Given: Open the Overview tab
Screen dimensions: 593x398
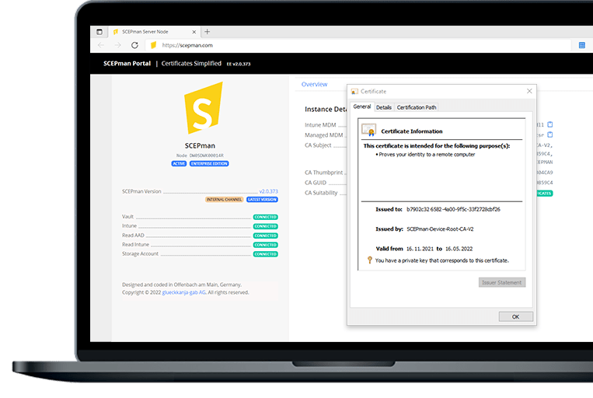Looking at the screenshot, I should coord(314,85).
